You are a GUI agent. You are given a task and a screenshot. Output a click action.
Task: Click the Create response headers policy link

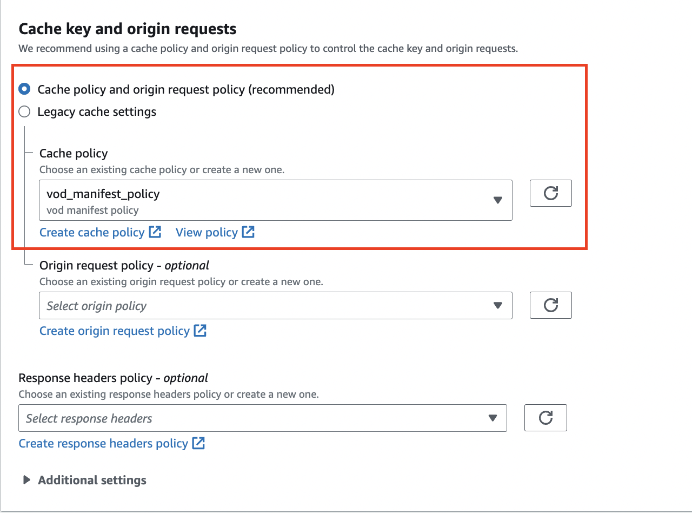click(103, 443)
